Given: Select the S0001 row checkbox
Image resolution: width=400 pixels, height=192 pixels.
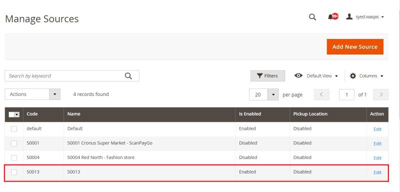Looking at the screenshot, I should click(x=14, y=143).
